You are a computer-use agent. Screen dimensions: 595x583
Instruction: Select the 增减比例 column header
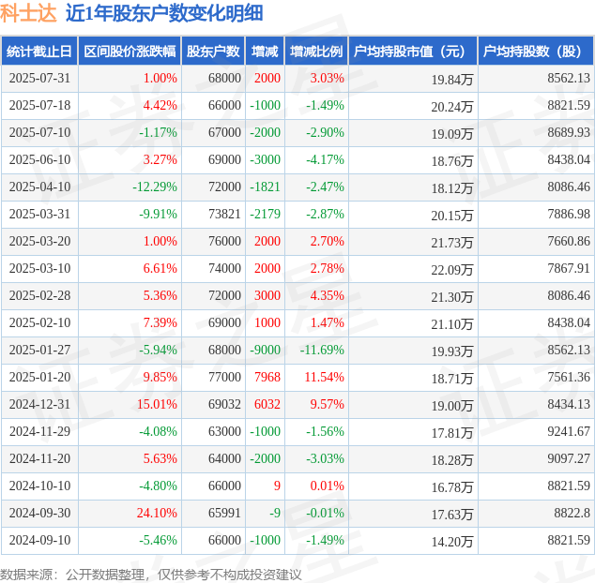[x=316, y=52]
